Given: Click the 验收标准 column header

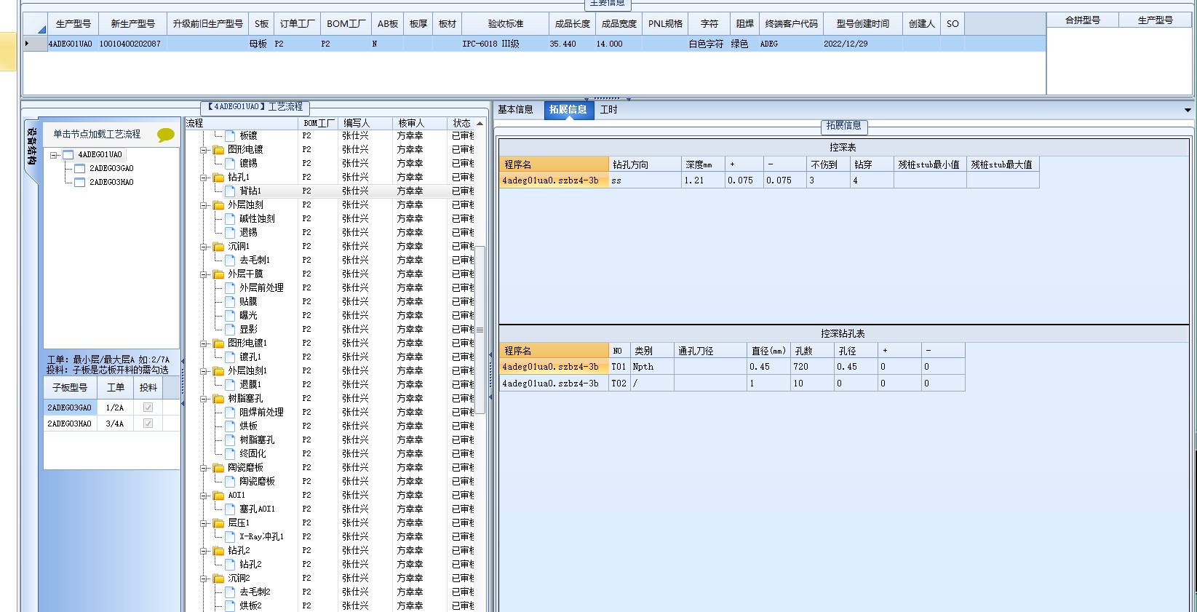Looking at the screenshot, I should point(505,24).
